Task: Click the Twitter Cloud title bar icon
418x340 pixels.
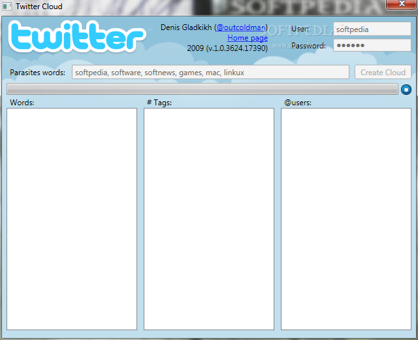Action: 7,6
